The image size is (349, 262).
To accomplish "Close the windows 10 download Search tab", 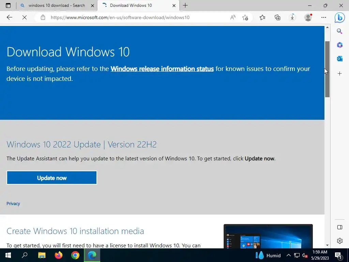I will 93,5.
